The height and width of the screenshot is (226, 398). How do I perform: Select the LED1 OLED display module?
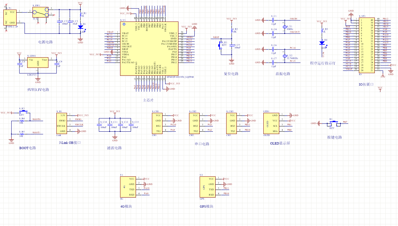tap(271, 123)
